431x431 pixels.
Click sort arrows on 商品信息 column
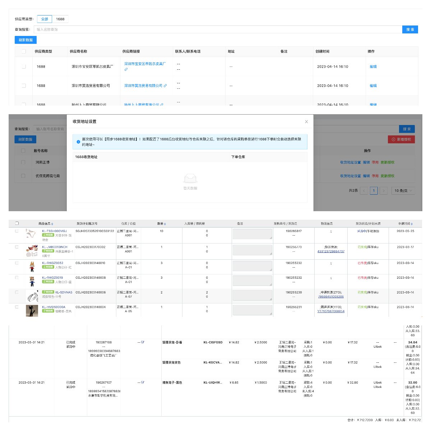coord(52,224)
